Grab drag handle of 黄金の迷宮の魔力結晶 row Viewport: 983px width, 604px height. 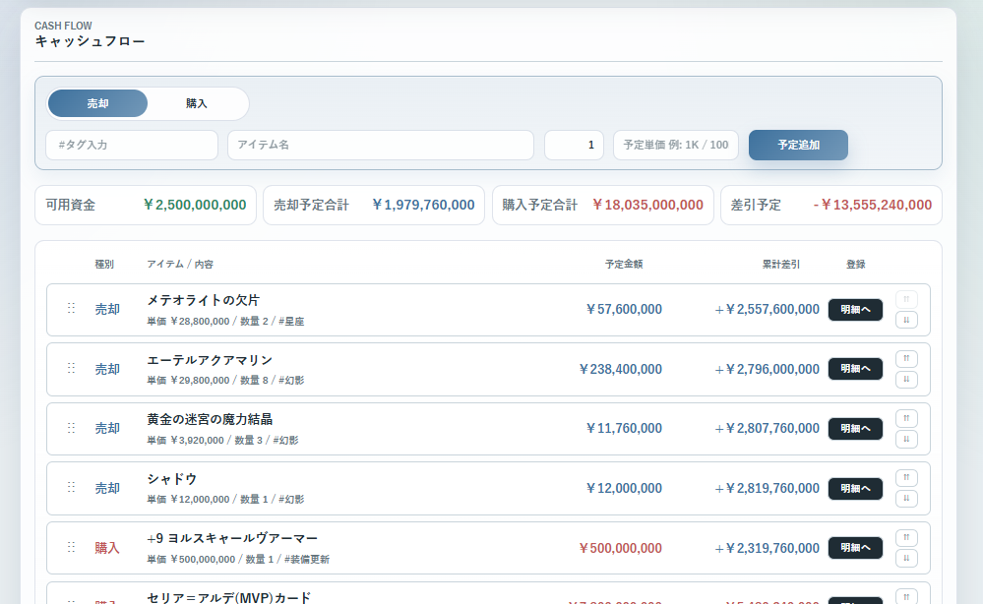[x=71, y=428]
